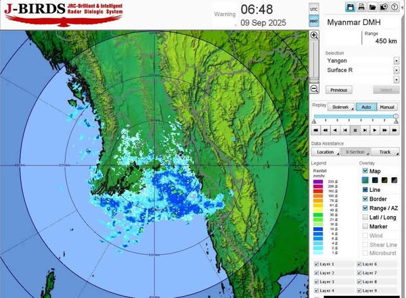This screenshot has height=298, width=406.
Task: Open the Surface R product dropdown
Action: tap(396, 70)
